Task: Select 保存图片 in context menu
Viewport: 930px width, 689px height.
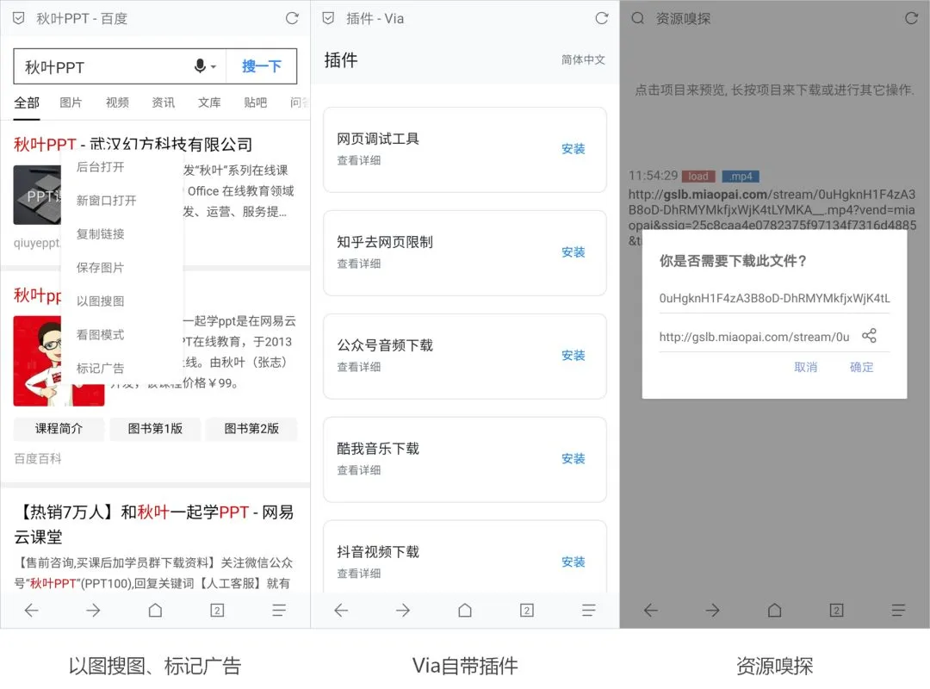Action: pyautogui.click(x=100, y=268)
